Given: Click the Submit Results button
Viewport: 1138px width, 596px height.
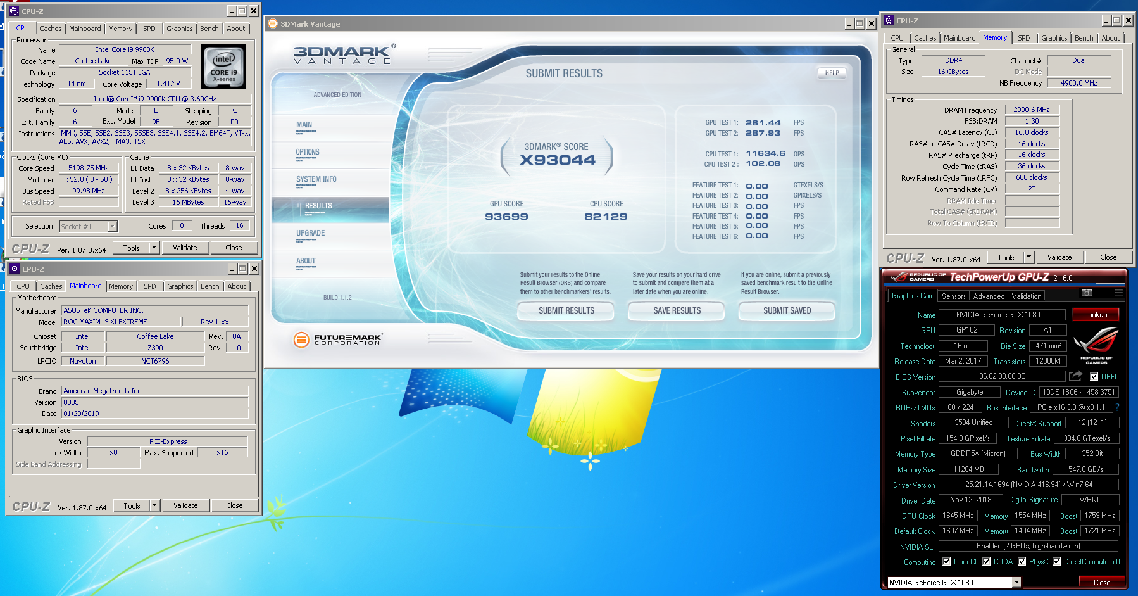Looking at the screenshot, I should click(x=566, y=311).
